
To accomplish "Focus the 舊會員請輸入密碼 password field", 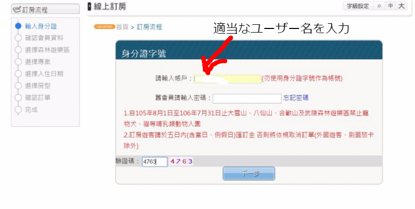I will [247, 98].
